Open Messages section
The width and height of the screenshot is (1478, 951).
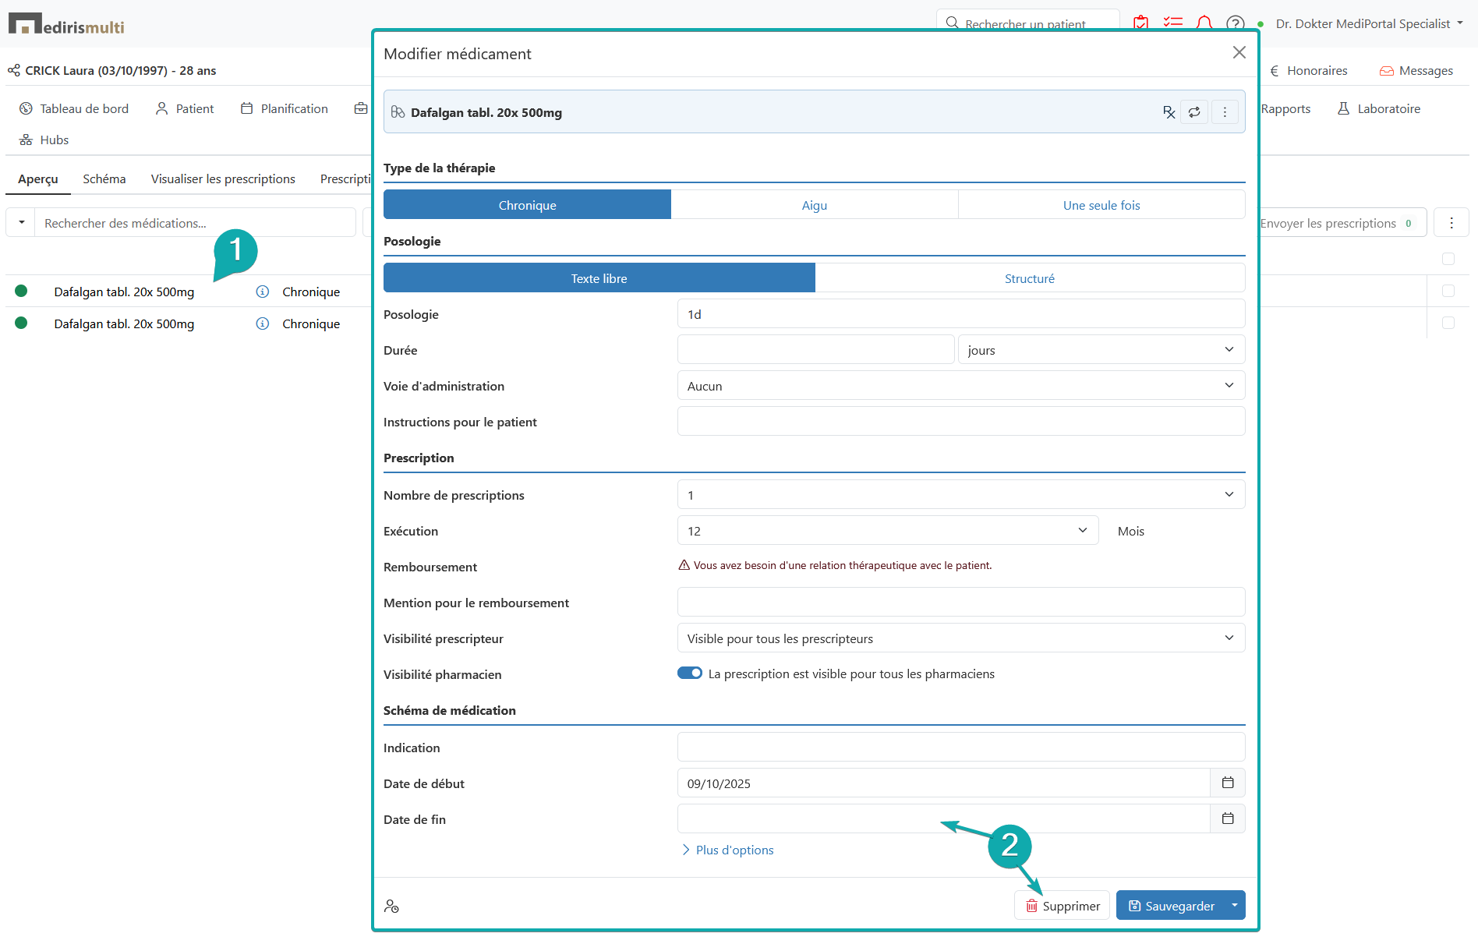click(1416, 70)
